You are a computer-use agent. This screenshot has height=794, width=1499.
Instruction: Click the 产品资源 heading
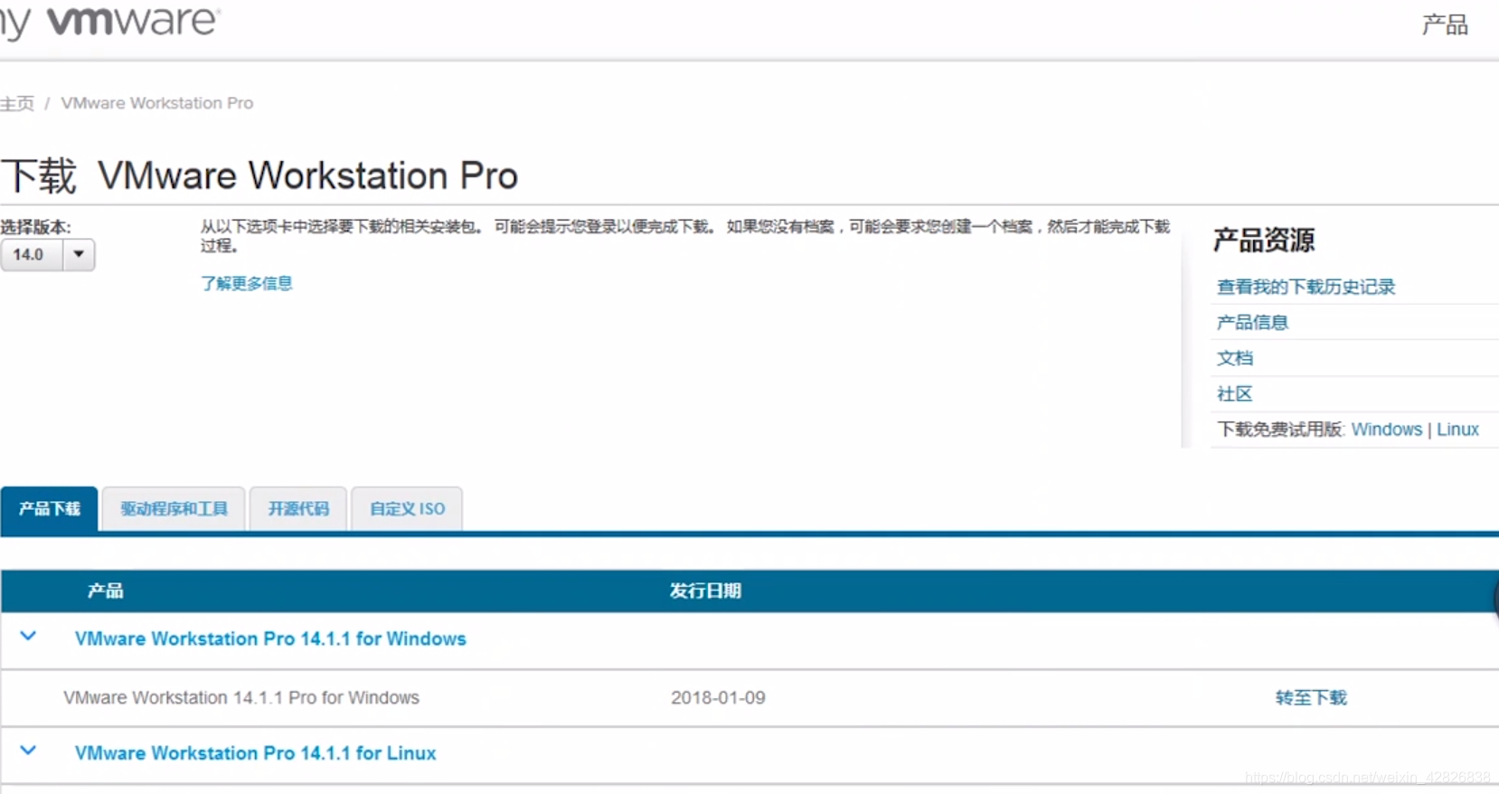(x=1263, y=240)
